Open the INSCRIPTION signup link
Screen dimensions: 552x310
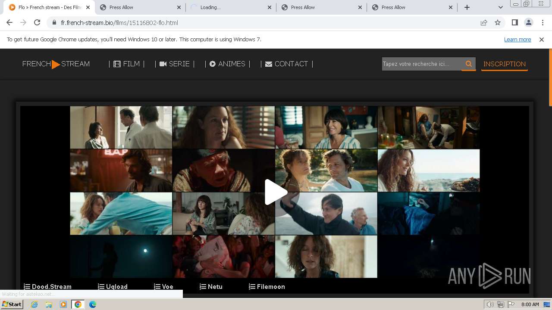click(x=504, y=64)
